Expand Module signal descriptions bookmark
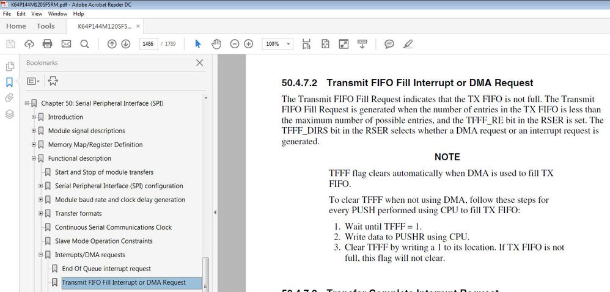 tap(34, 131)
